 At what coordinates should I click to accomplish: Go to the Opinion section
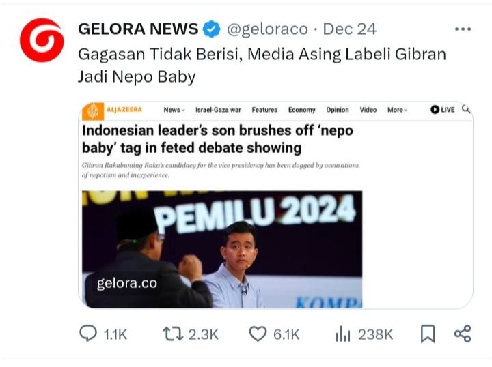(338, 110)
